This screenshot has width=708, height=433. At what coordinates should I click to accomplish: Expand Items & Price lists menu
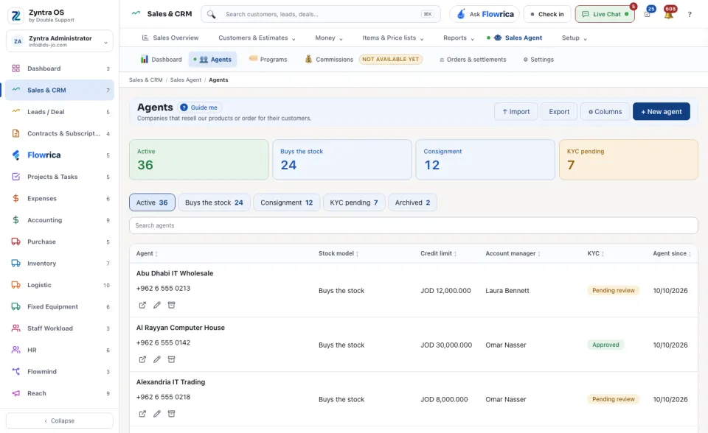point(393,38)
